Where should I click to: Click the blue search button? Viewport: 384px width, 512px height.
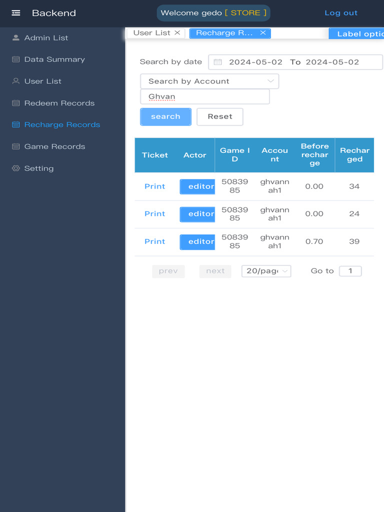(x=165, y=116)
